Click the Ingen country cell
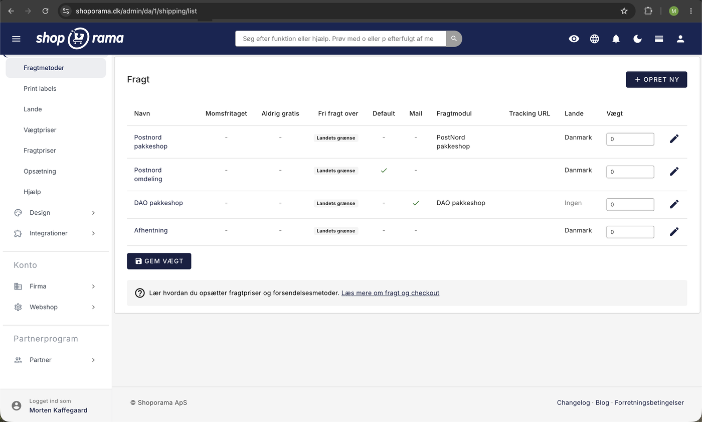The height and width of the screenshot is (422, 702). pyautogui.click(x=573, y=203)
